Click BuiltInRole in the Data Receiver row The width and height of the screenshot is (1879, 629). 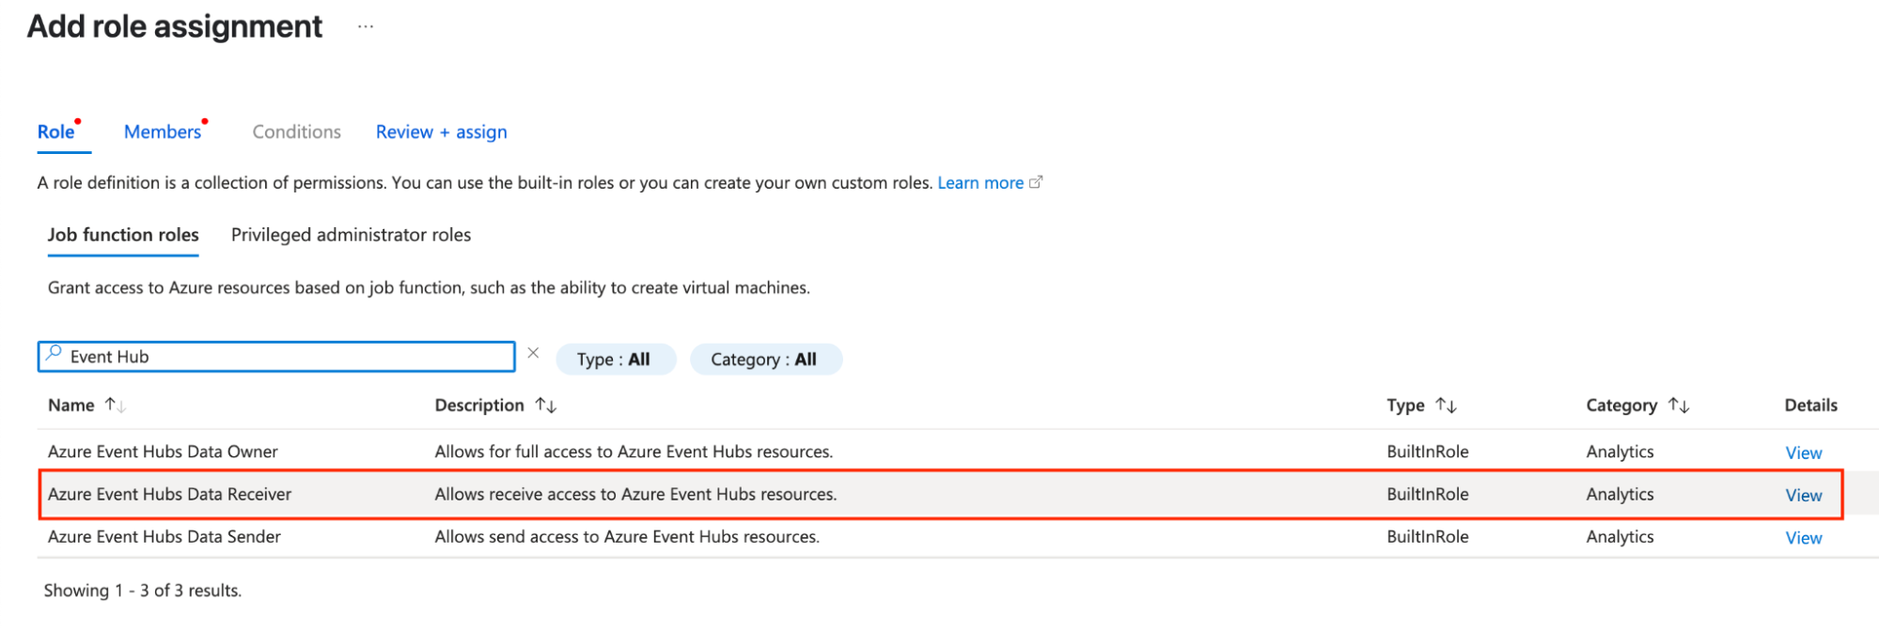[1427, 494]
